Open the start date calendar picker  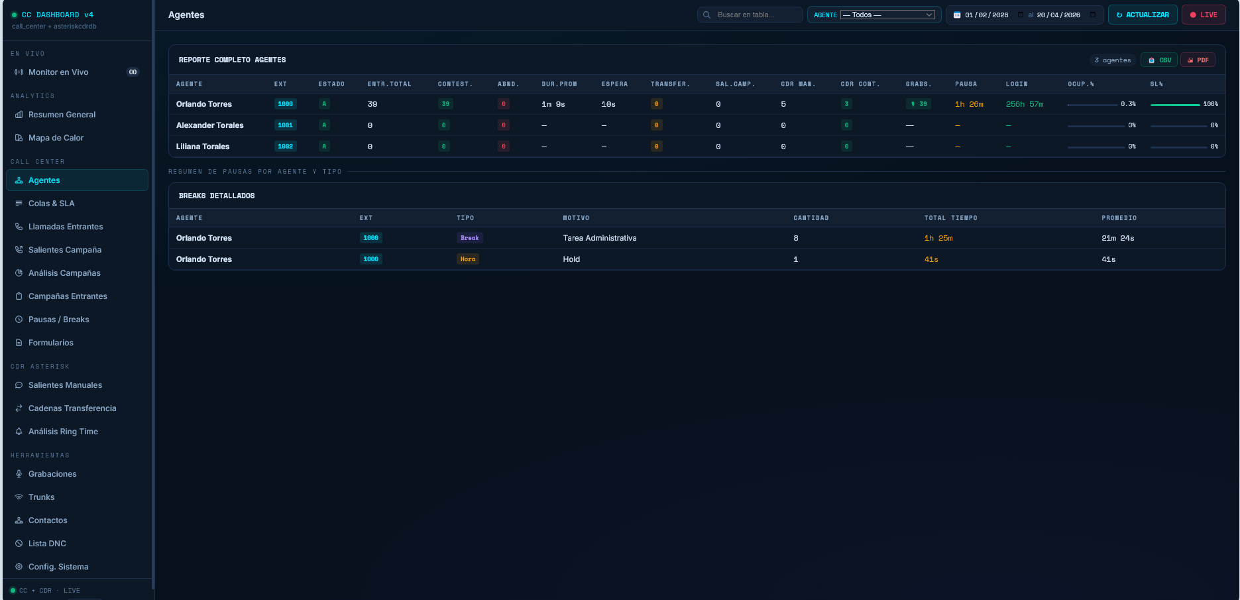tap(1020, 15)
